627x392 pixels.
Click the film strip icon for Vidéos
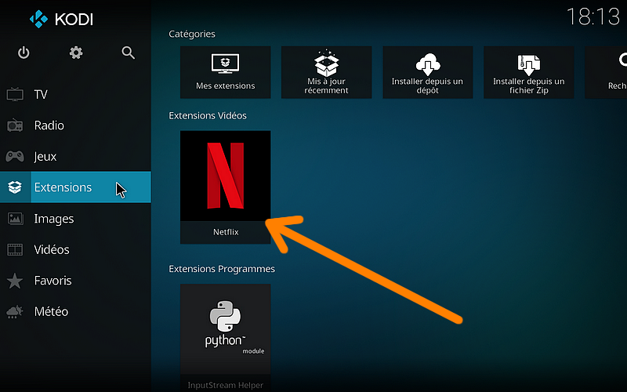pos(15,249)
